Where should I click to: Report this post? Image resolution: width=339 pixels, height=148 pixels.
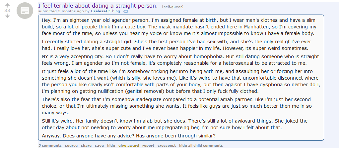coord(148,145)
